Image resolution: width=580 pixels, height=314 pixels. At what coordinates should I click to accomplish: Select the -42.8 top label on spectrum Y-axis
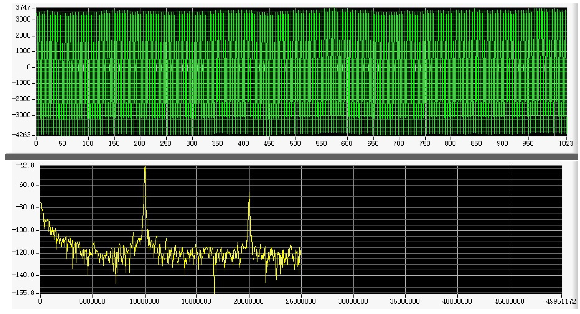(25, 165)
